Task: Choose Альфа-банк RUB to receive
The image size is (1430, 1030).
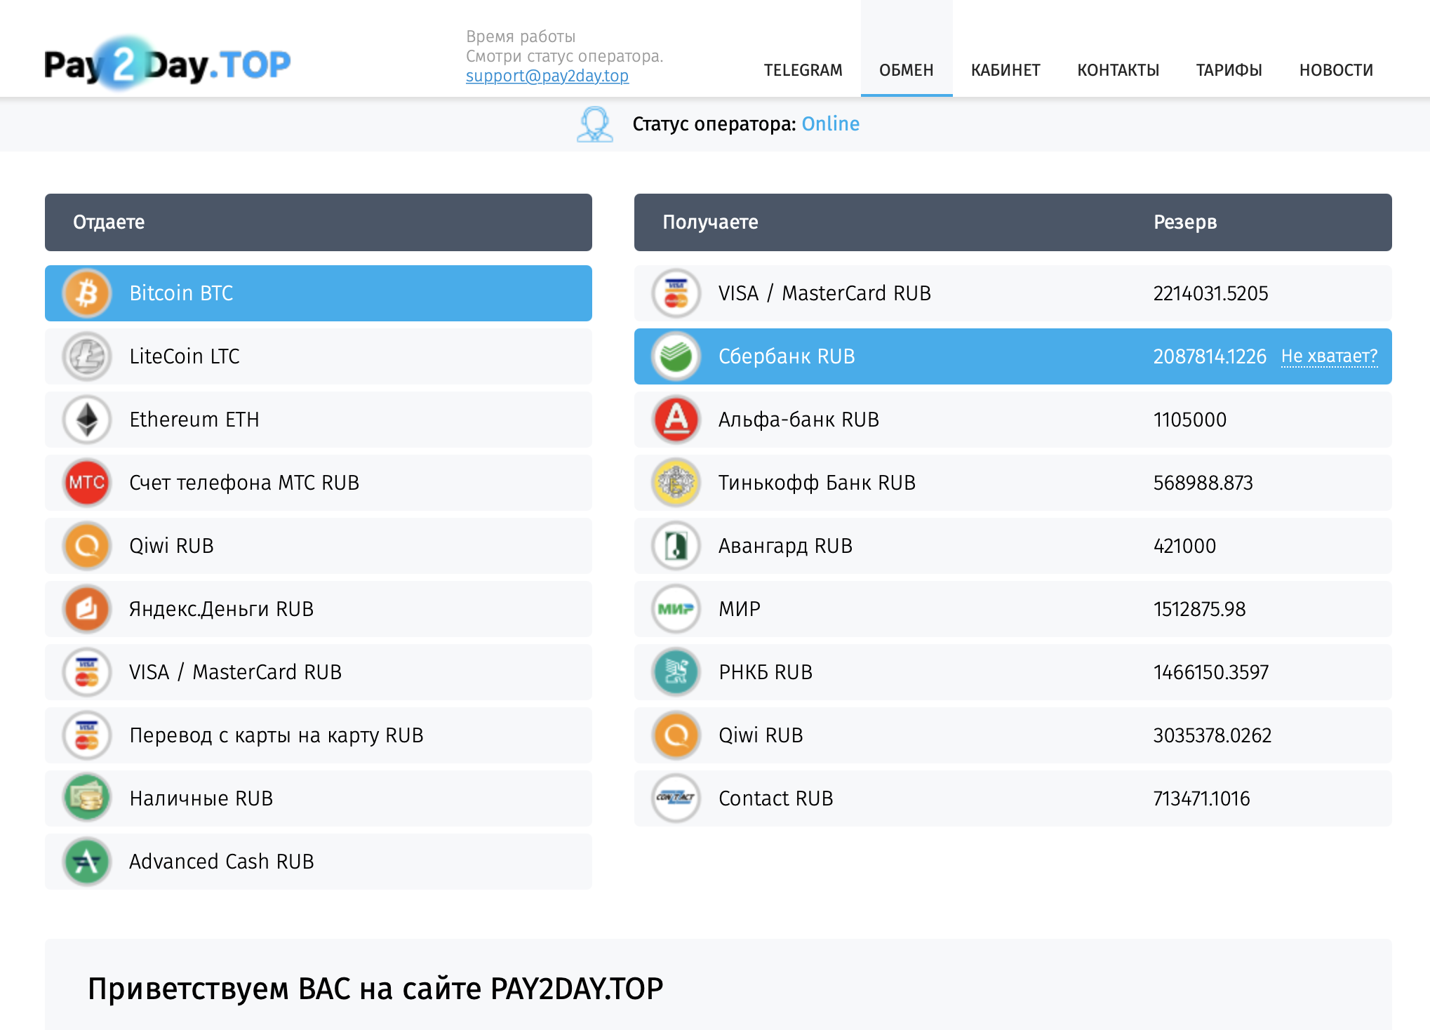Action: coord(1013,420)
